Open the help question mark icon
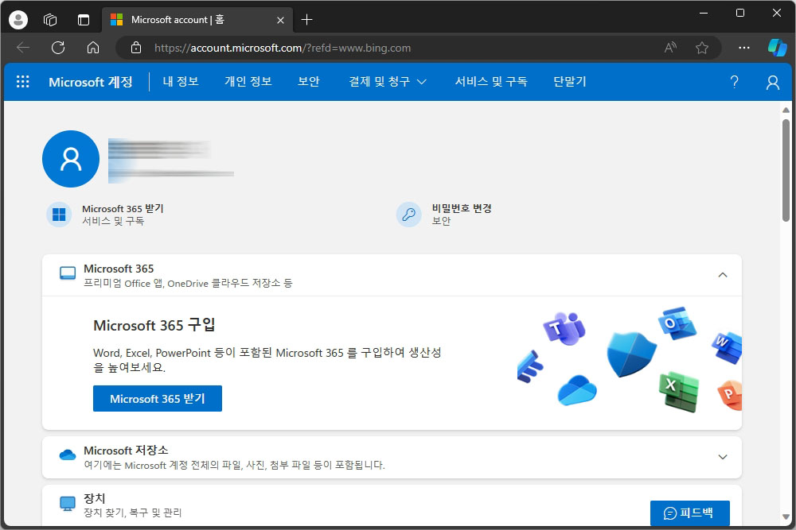Viewport: 796px width, 530px height. (x=734, y=82)
